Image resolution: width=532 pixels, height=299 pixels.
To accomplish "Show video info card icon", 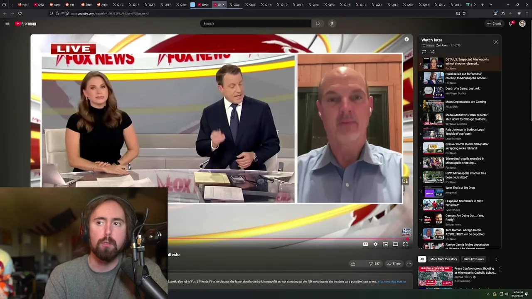I will click(x=406, y=39).
